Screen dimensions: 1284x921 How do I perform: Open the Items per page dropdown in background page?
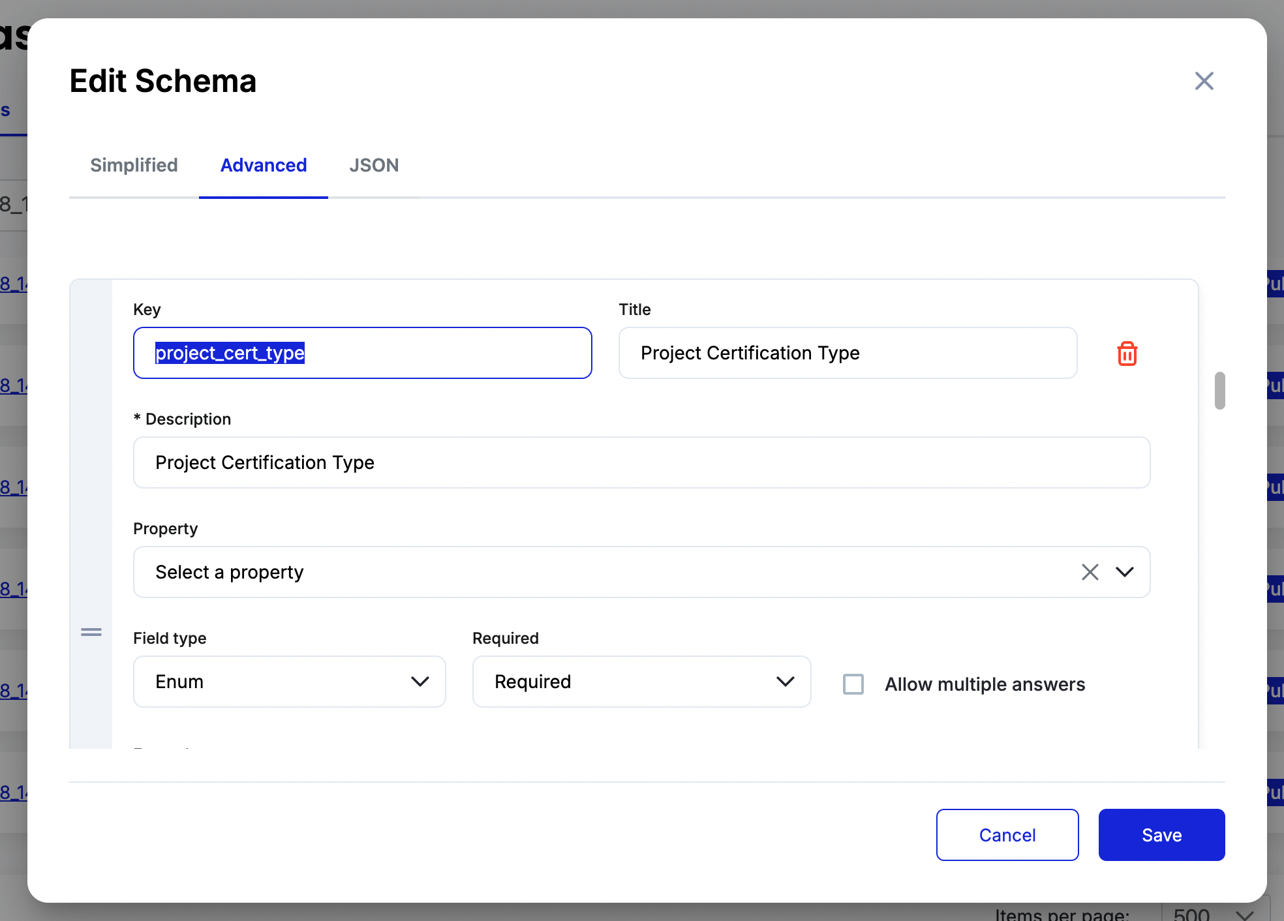click(x=1215, y=913)
